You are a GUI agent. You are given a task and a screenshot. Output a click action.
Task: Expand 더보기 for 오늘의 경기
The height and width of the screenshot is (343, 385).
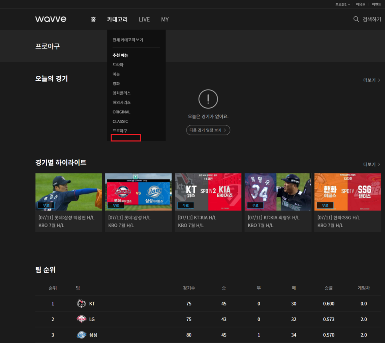(x=372, y=80)
